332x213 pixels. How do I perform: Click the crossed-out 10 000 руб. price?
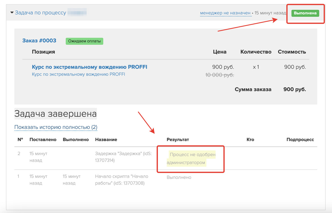coord(220,75)
